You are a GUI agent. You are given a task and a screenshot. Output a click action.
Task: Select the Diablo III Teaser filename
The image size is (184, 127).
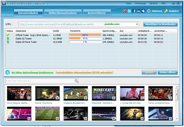(x=24, y=39)
